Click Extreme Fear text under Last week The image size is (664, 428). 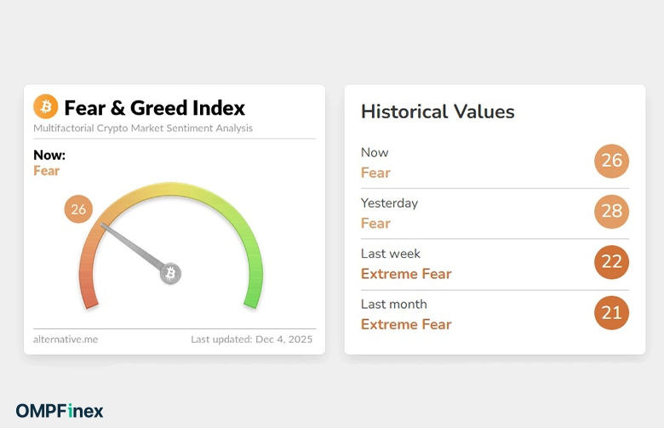(406, 274)
